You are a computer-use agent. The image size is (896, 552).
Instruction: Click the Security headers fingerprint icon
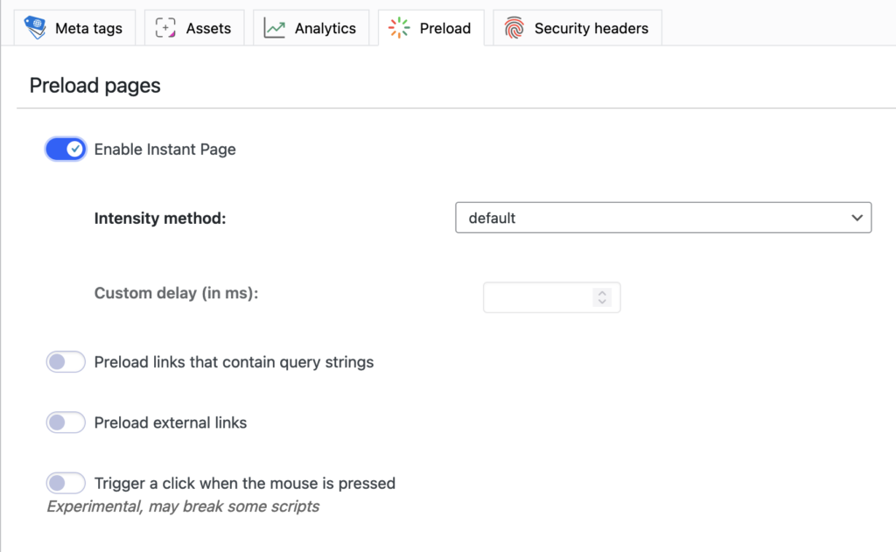pos(514,27)
